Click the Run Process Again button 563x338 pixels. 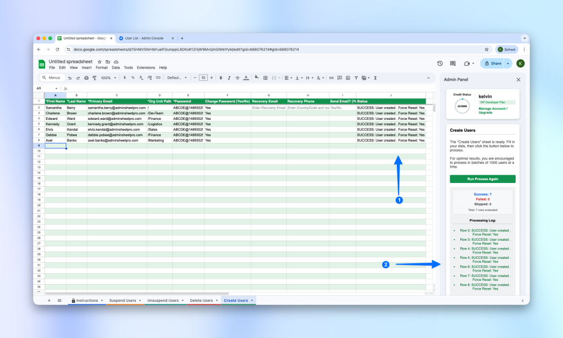[482, 179]
